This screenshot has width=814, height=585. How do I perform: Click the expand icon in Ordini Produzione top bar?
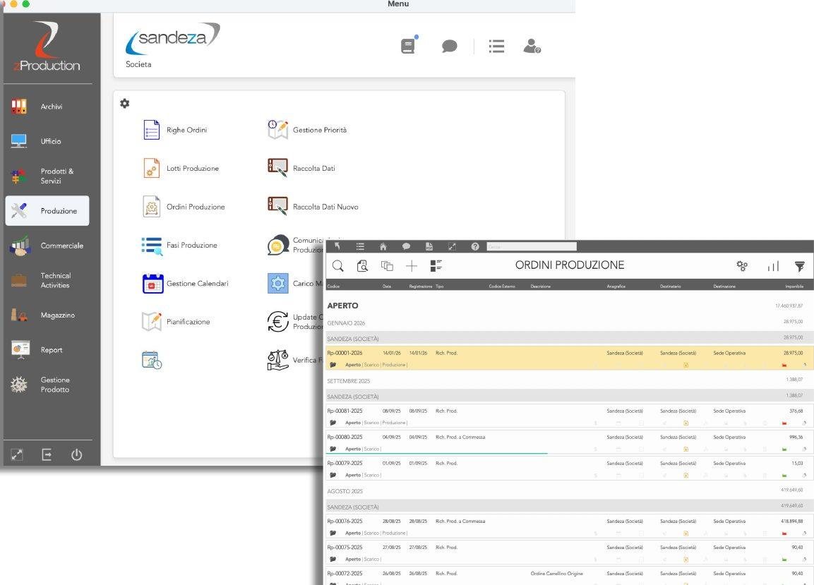coord(452,246)
